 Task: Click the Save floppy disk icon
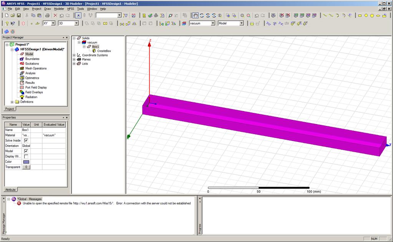click(19, 15)
